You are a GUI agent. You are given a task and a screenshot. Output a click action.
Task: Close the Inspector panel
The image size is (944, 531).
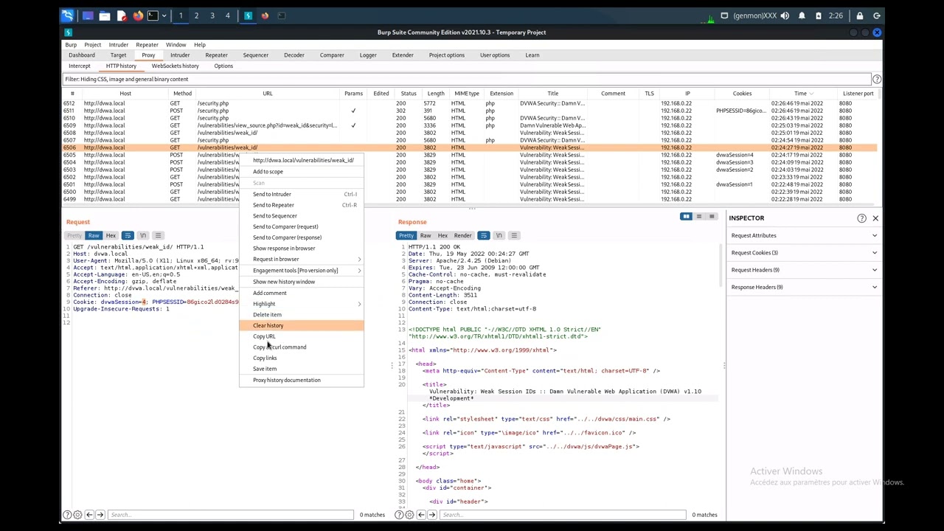(875, 218)
